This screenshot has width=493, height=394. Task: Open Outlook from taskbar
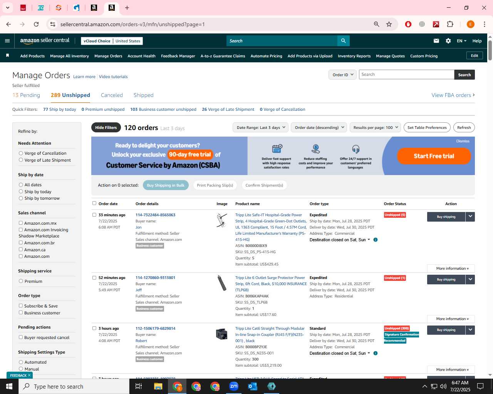pyautogui.click(x=253, y=386)
